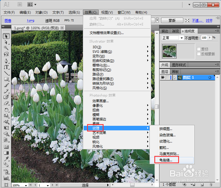The height and width of the screenshot is (188, 221).
Task: Open the 文件(F) menu
Action: click(9, 12)
